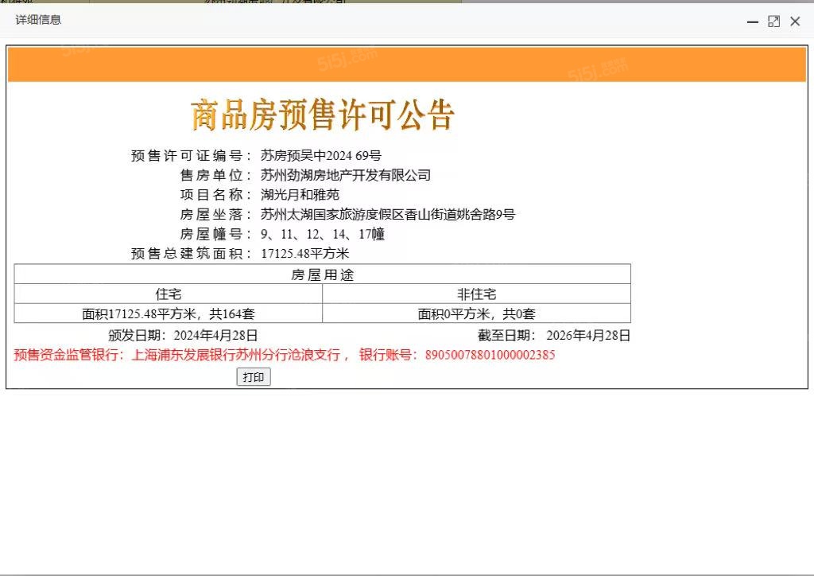Screen dimensions: 814x576
Task: Click the 住宅 column header cell
Action: (x=169, y=294)
